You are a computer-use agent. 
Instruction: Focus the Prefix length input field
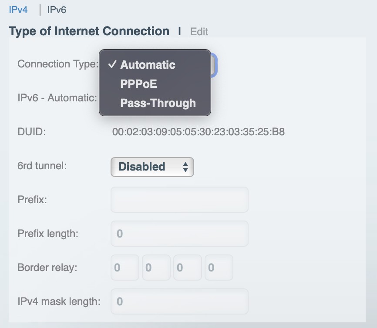tap(179, 234)
